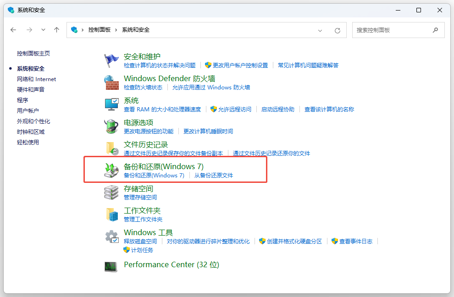Go back with the left arrow
Image resolution: width=454 pixels, height=297 pixels.
coord(13,30)
